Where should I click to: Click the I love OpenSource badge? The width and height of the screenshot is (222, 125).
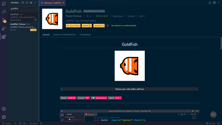click(x=99, y=98)
